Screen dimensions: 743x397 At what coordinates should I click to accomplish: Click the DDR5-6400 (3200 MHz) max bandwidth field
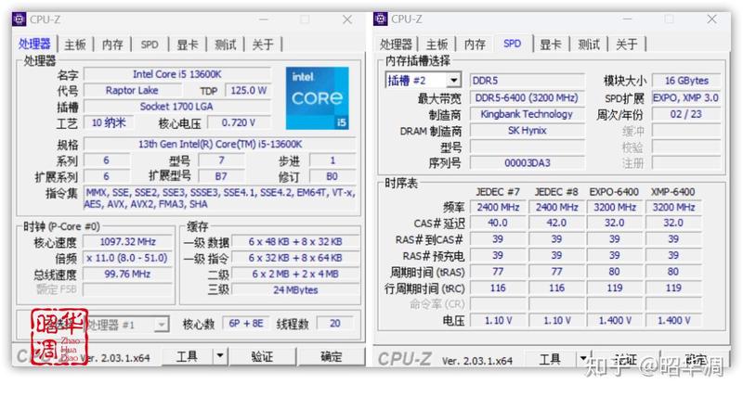pyautogui.click(x=527, y=98)
